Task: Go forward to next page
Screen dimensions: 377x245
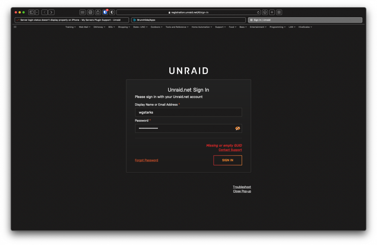Action: coord(51,12)
